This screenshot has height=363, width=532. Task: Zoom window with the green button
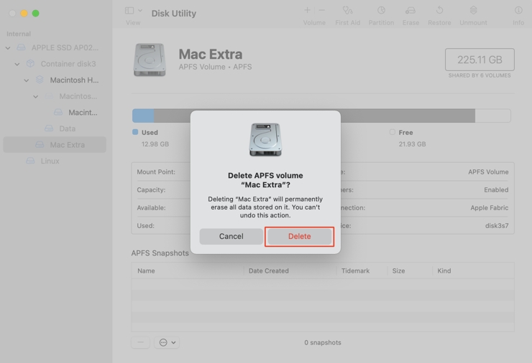(35, 13)
